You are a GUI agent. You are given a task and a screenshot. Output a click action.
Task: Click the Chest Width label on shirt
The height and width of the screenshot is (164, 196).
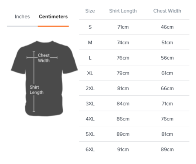pos(44,58)
